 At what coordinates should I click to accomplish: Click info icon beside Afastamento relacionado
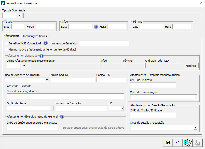tap(42, 56)
